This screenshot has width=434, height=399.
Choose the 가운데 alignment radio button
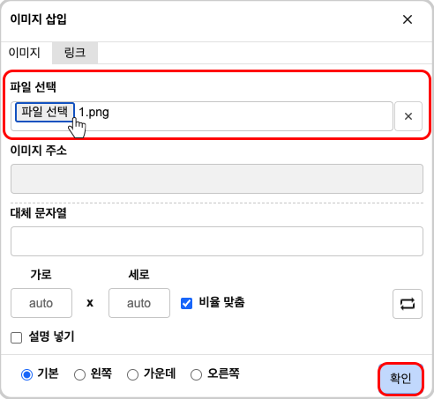[x=132, y=374]
